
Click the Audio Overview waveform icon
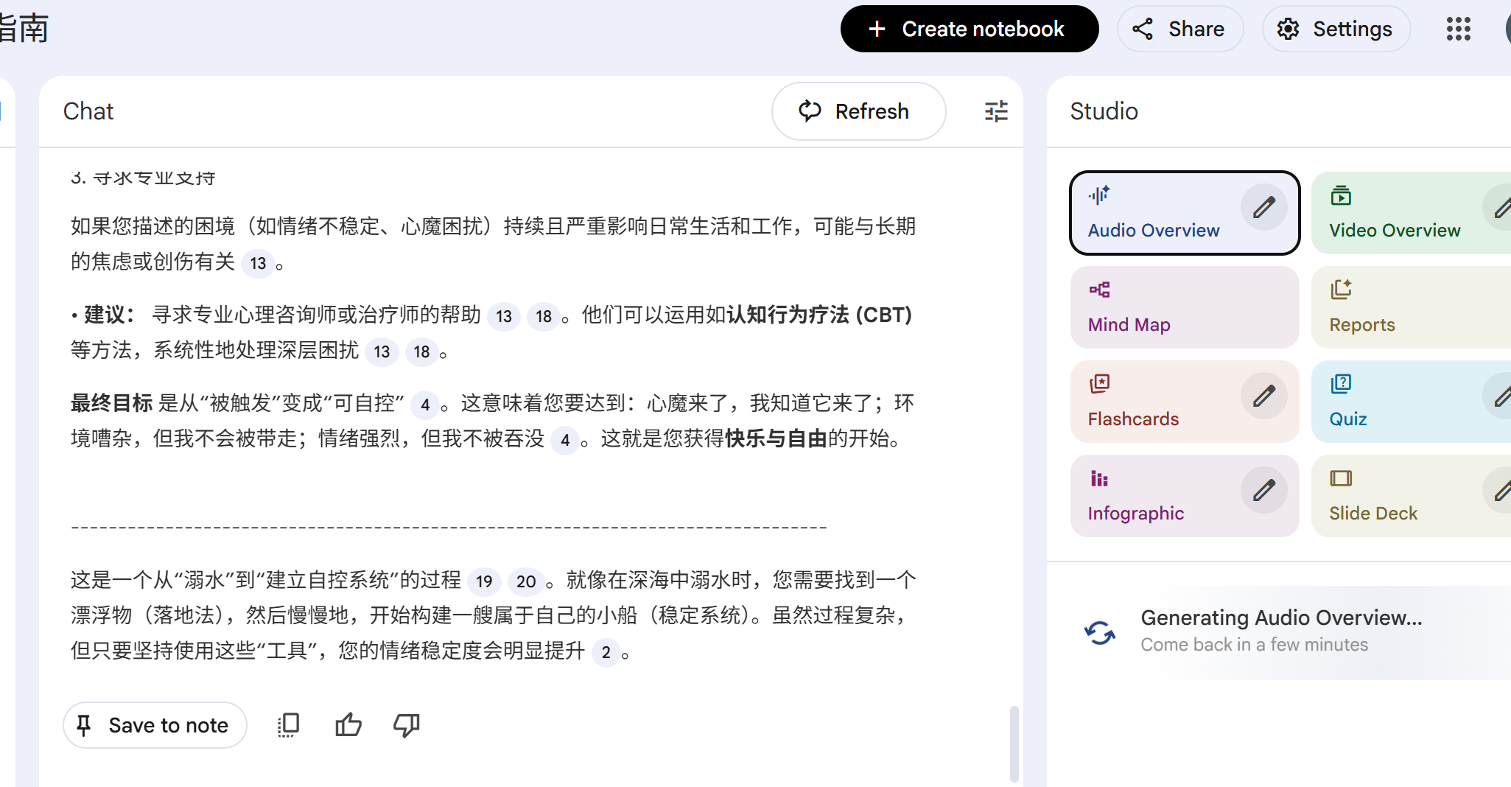[1099, 195]
